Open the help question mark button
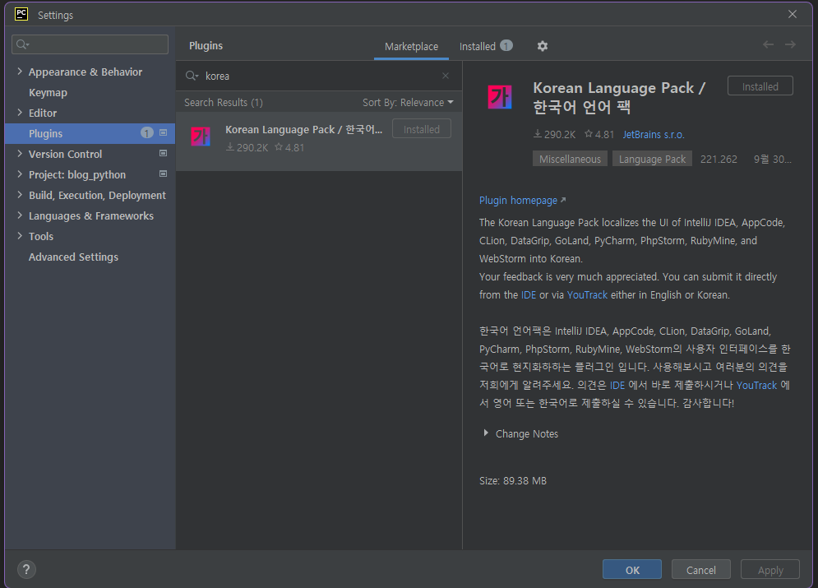The width and height of the screenshot is (818, 588). coord(26,569)
